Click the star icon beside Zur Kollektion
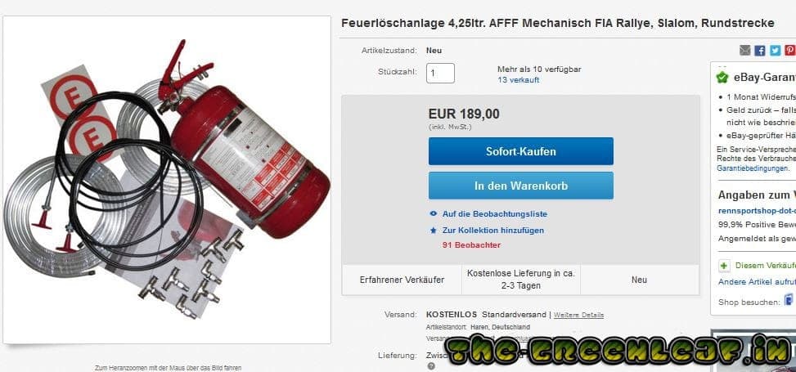The image size is (796, 372). [x=433, y=231]
